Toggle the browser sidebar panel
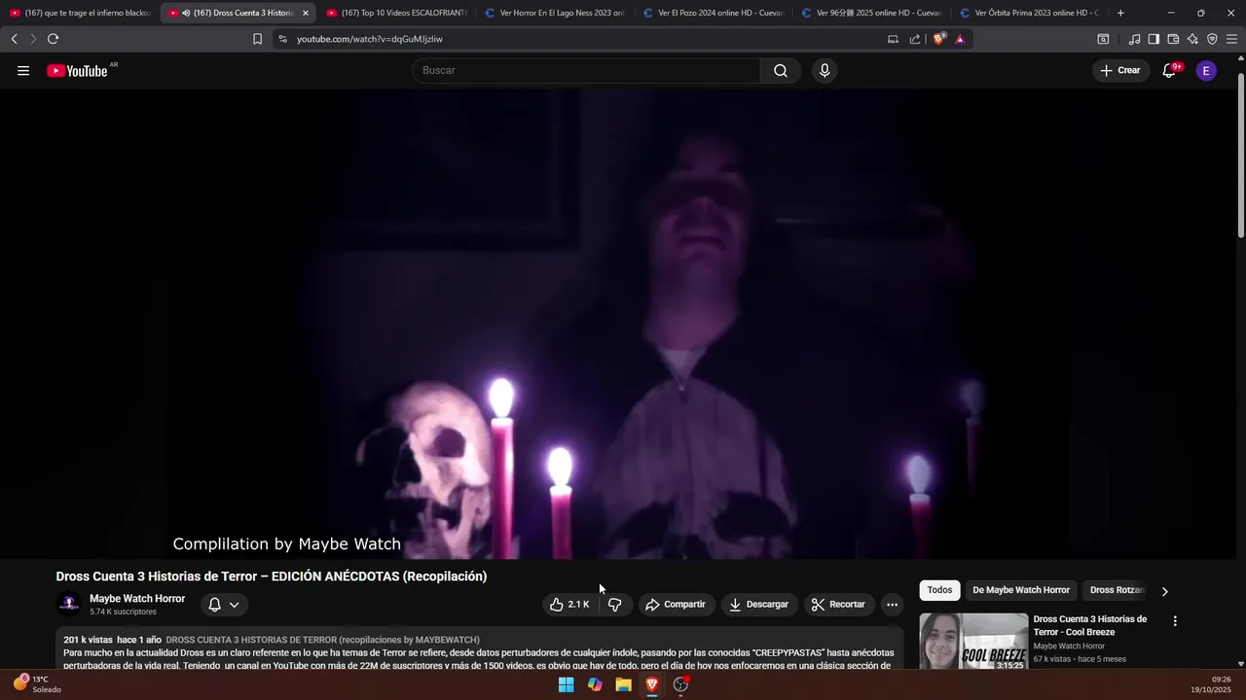The image size is (1246, 700). pos(1154,39)
